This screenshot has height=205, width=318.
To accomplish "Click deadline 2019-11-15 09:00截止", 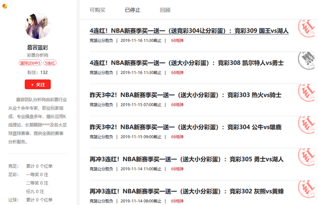I will 141,137.
